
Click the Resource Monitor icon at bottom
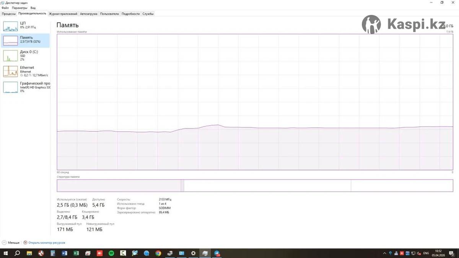(x=25, y=243)
